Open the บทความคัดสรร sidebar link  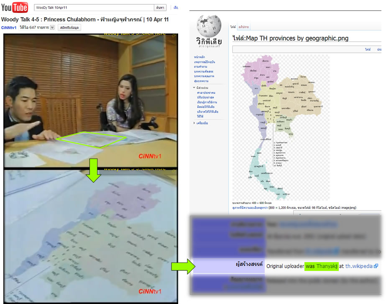[204, 72]
